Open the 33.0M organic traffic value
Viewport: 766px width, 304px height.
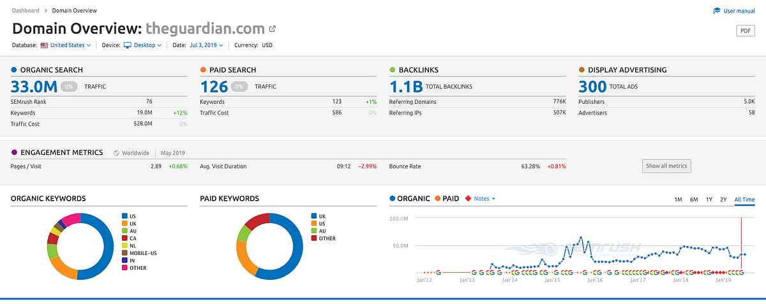pyautogui.click(x=33, y=86)
